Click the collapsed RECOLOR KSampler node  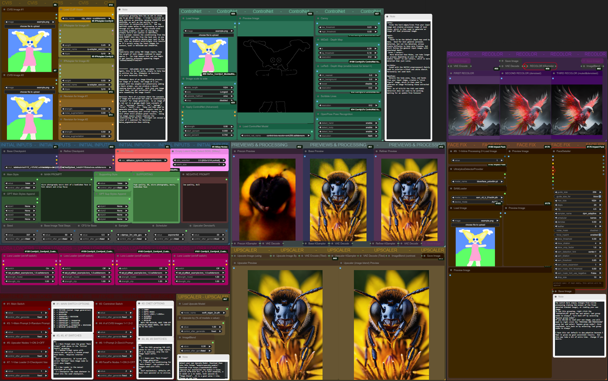[x=541, y=66]
